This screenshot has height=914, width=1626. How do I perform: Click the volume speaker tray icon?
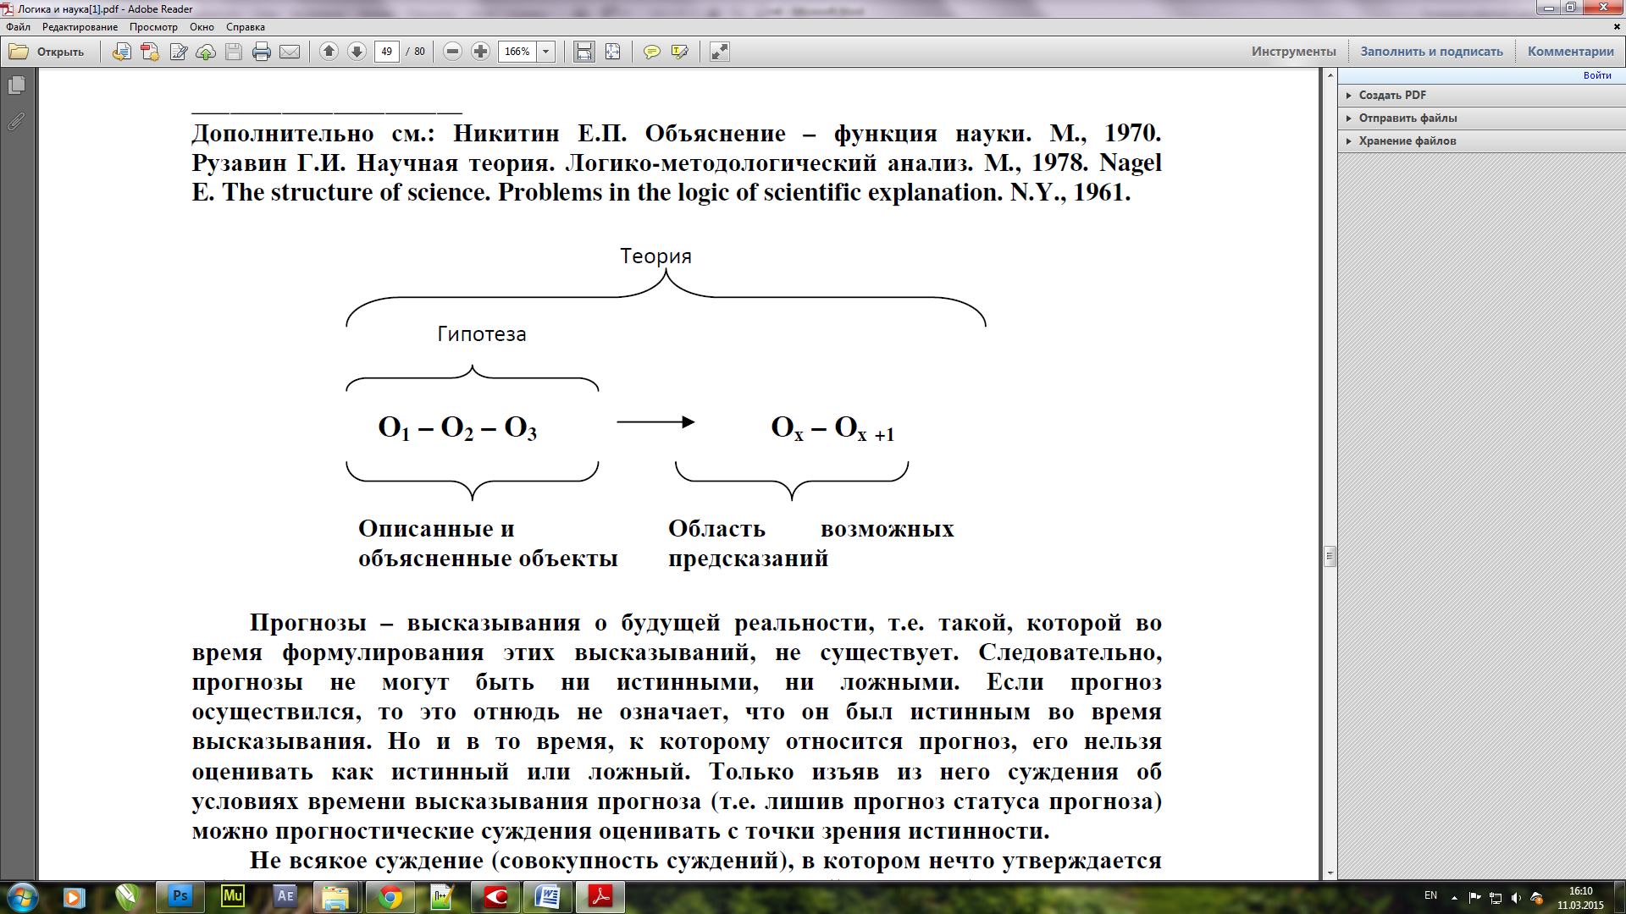tap(1516, 898)
